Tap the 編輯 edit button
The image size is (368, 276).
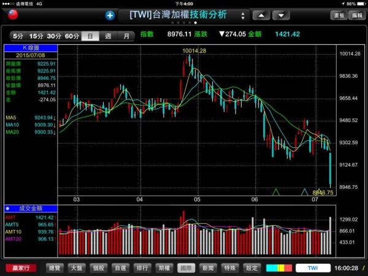pos(357,15)
